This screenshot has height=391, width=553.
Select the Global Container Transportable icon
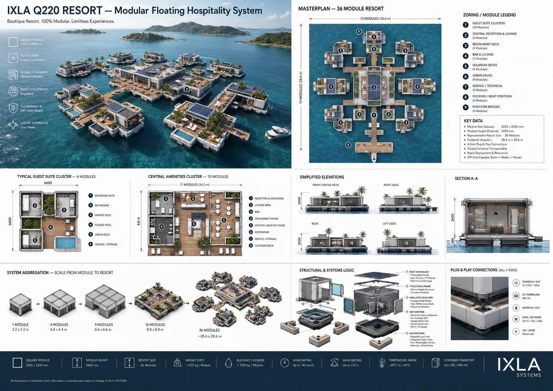[x=13, y=74]
